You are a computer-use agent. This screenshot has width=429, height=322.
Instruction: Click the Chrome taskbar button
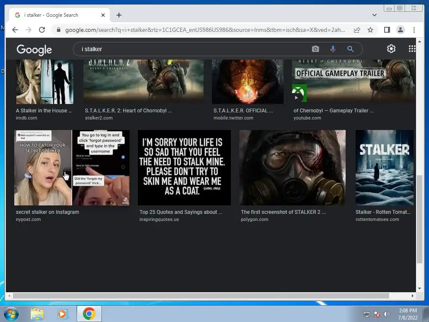(x=89, y=314)
